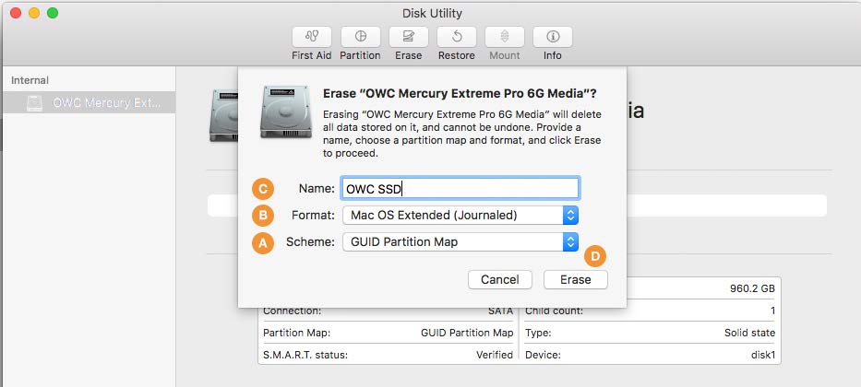The height and width of the screenshot is (387, 861).
Task: Click the Mount toolbar icon
Action: pyautogui.click(x=504, y=37)
